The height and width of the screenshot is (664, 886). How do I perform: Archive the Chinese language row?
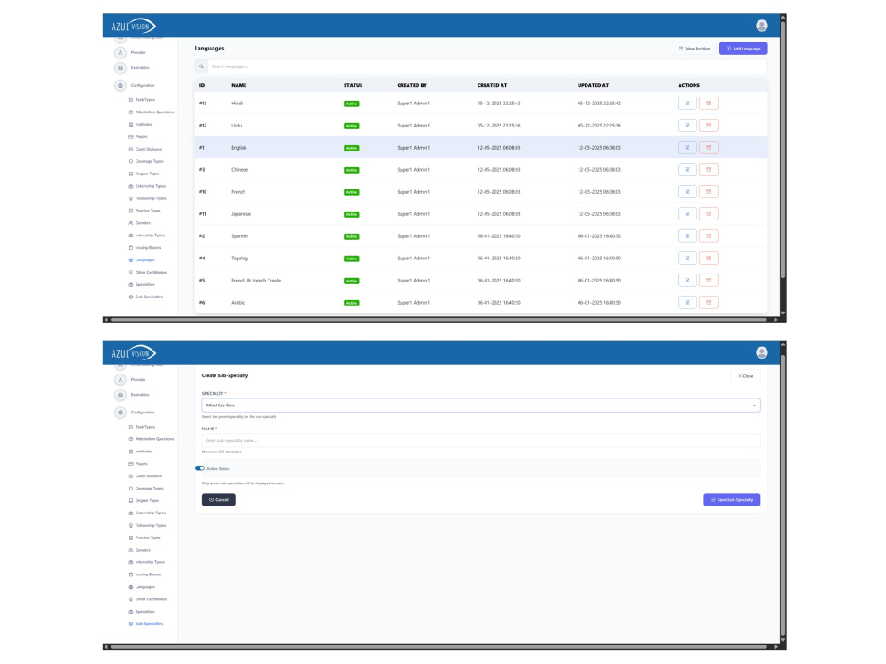tap(709, 169)
